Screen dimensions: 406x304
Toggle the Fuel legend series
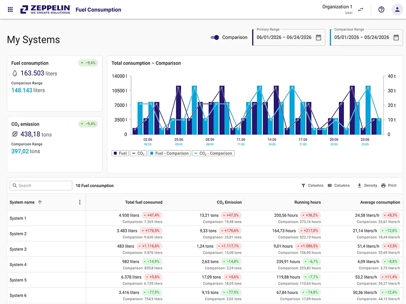[x=120, y=153]
